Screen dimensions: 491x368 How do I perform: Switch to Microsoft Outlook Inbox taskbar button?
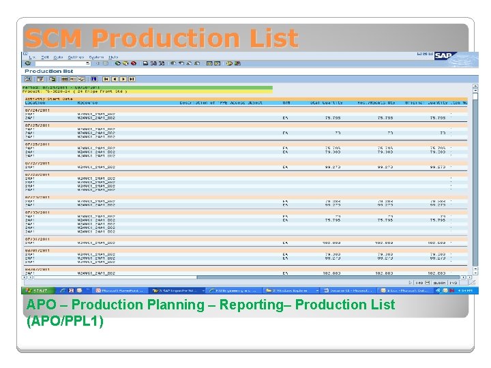click(x=406, y=290)
